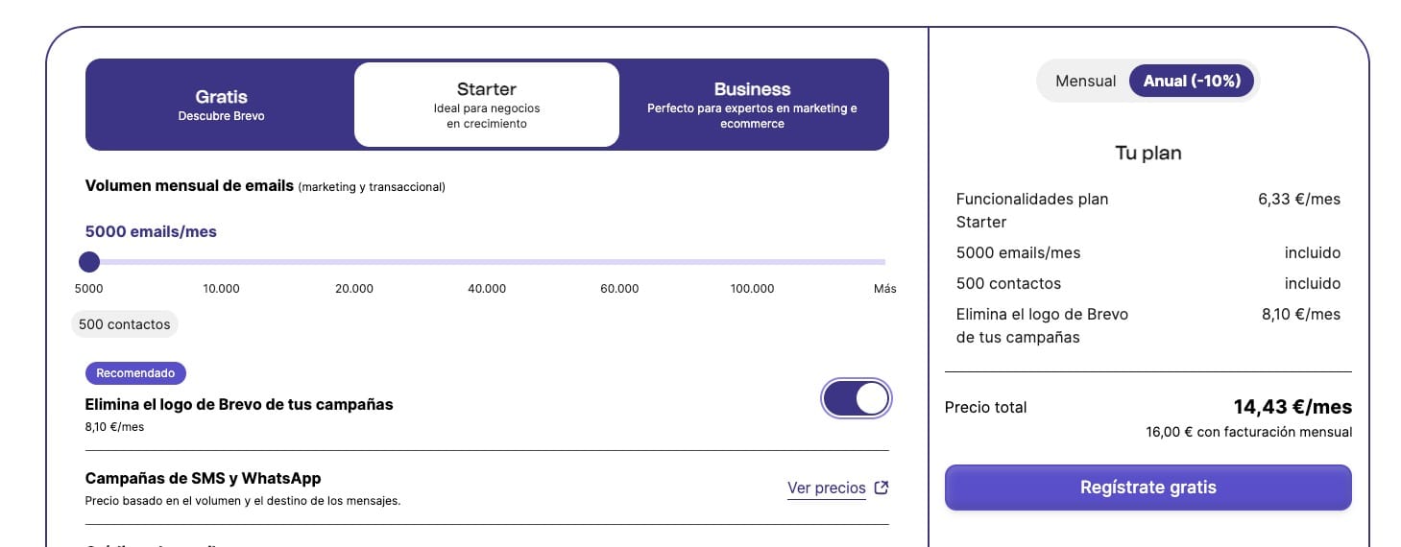1401x547 pixels.
Task: Set slider to 100.000 emails mark
Action: pyautogui.click(x=752, y=262)
